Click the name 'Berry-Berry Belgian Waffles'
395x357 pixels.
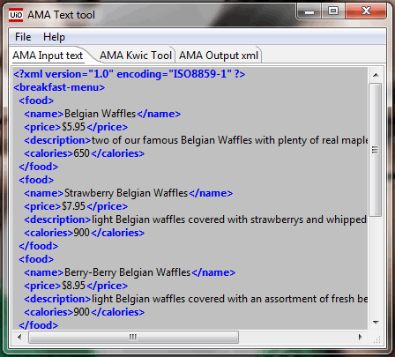pyautogui.click(x=127, y=272)
